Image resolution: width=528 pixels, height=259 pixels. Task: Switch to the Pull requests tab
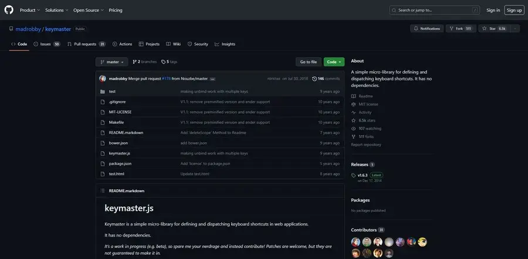click(86, 44)
